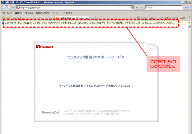Click the green Refresh page icon
This screenshot has width=192, height=134.
pyautogui.click(x=137, y=8)
